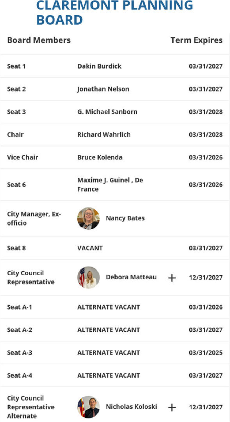Screen dimensions: 230x422
Task: Click the Term Expires column header
Action: point(196,40)
